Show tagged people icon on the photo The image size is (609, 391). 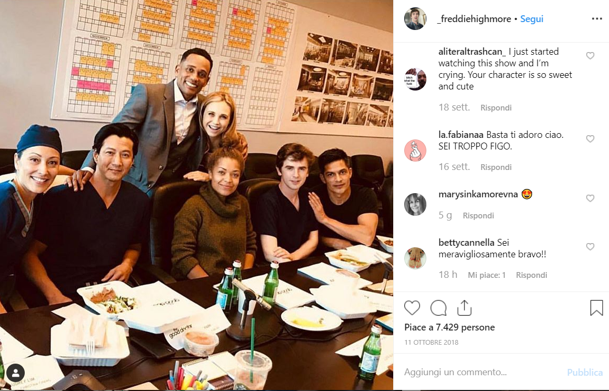16,373
